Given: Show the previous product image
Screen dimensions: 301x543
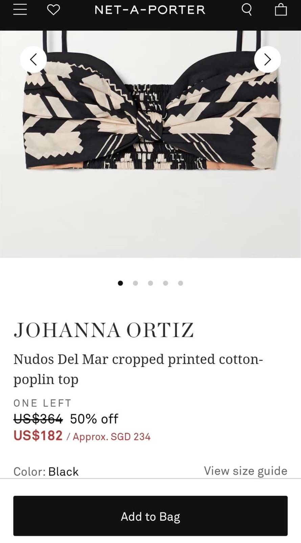Looking at the screenshot, I should pos(33,60).
